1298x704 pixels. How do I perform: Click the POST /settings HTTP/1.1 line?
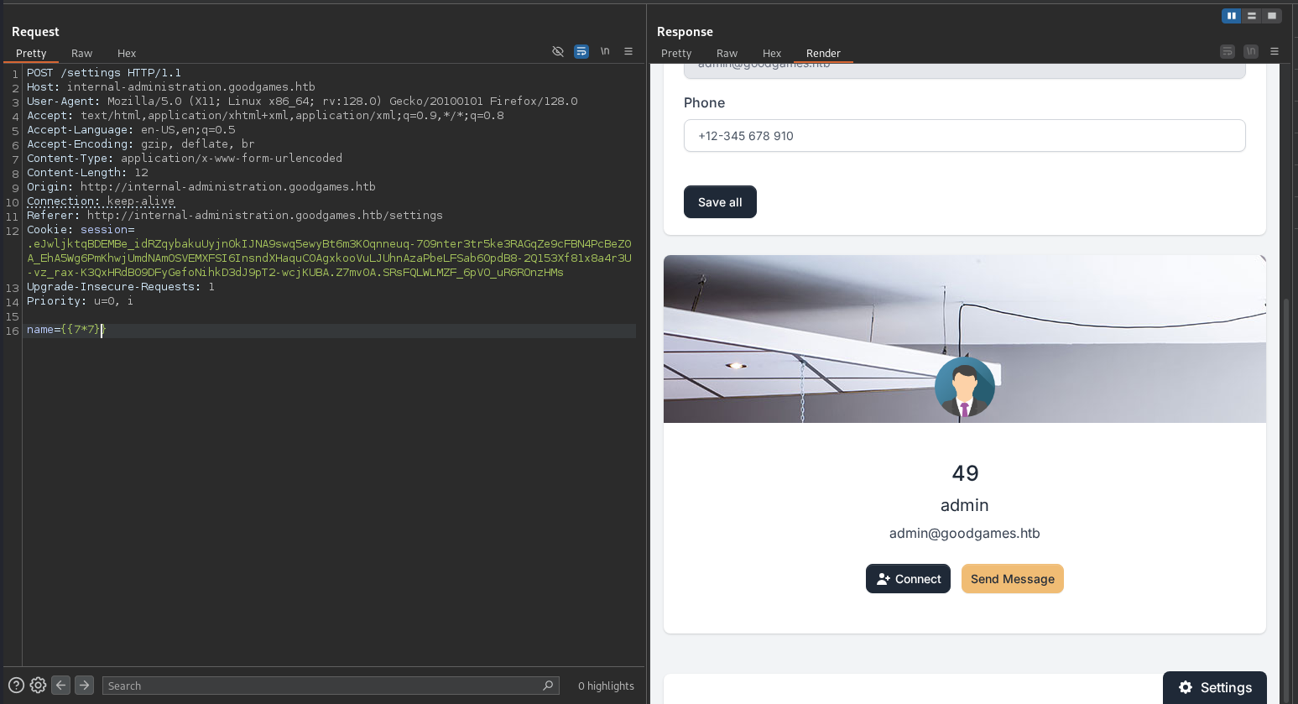[104, 73]
